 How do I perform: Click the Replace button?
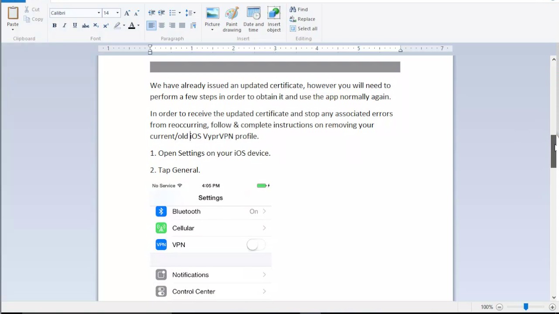click(302, 19)
